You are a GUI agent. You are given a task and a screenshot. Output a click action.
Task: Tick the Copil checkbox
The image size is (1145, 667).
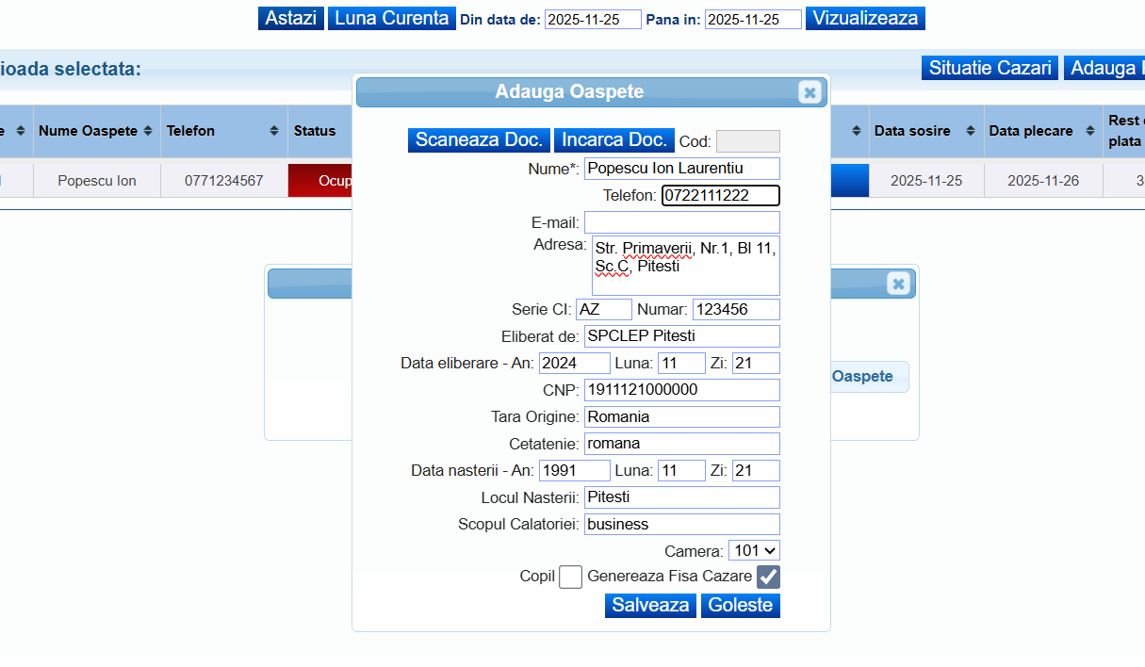[x=570, y=577]
